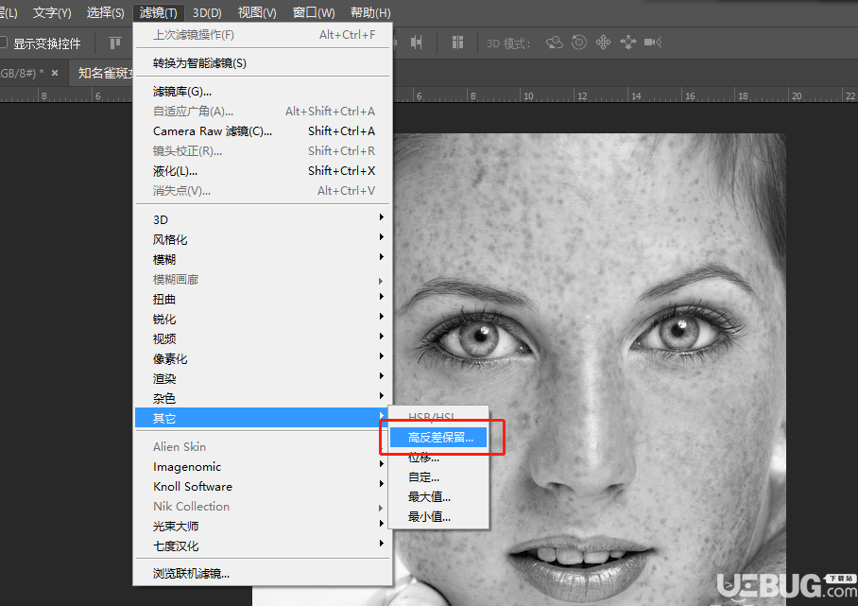858x606 pixels.
Task: Open the 视图 menu in menu bar
Action: [x=257, y=12]
